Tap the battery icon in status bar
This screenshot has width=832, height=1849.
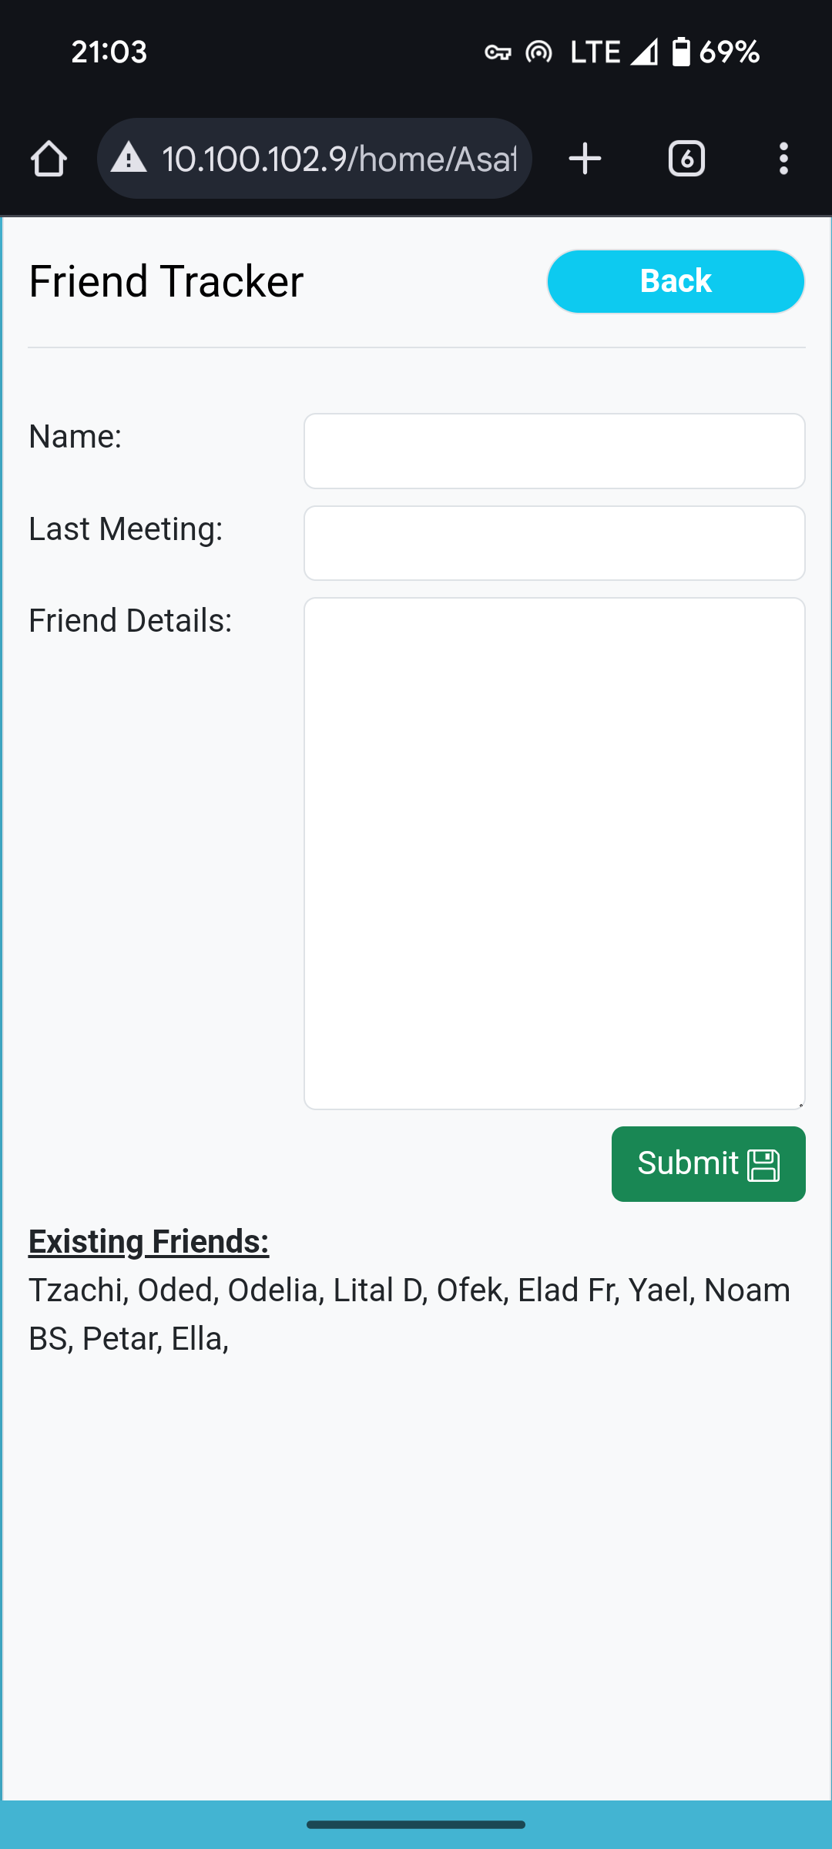pos(681,52)
